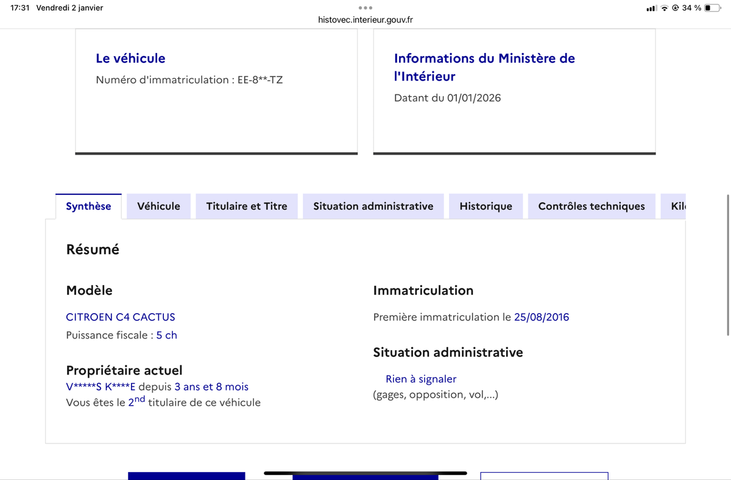The width and height of the screenshot is (731, 480).
Task: Tap the ellipsis icon above the address bar
Action: 365,8
